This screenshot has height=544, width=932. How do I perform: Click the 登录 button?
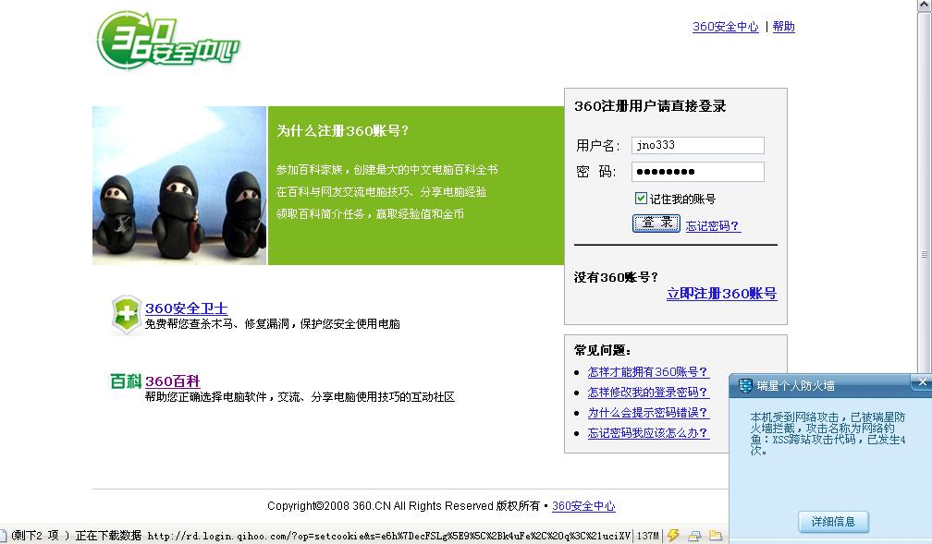[656, 224]
